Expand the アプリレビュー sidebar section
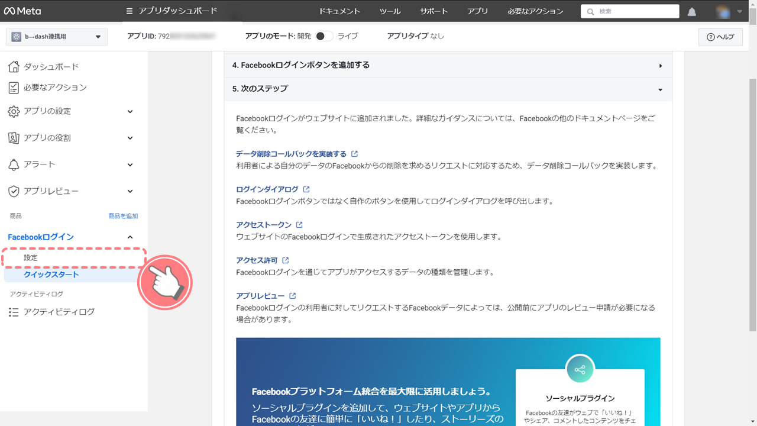 pos(130,191)
